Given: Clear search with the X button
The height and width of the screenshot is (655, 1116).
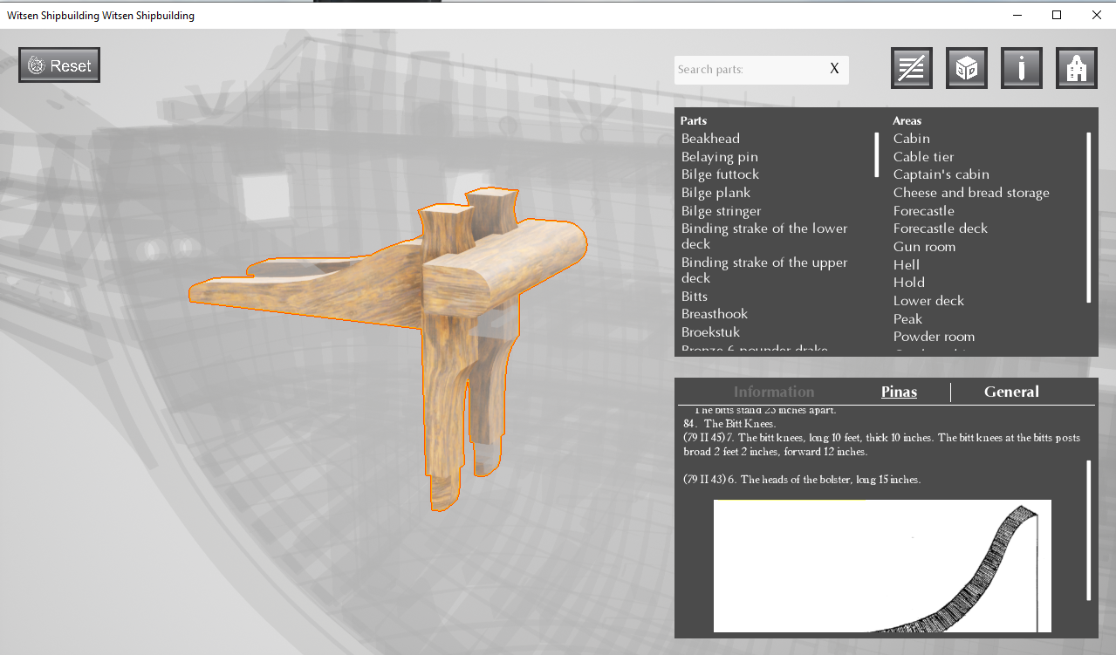Looking at the screenshot, I should [x=834, y=69].
